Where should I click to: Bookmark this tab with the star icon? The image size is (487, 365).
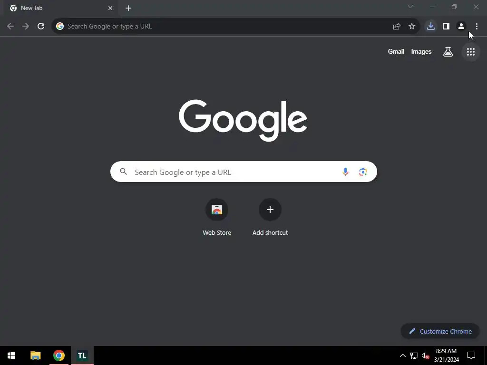(412, 27)
